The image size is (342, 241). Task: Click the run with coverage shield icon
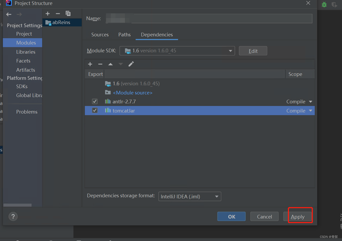(x=334, y=4)
